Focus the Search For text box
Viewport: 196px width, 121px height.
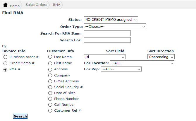pyautogui.click(x=107, y=40)
